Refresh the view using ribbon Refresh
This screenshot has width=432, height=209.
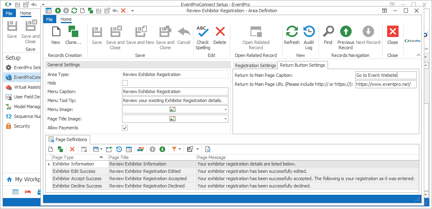coord(292,35)
